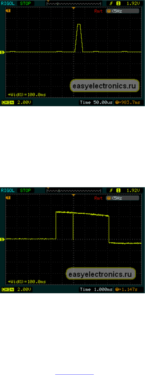The width and height of the screenshot is (145, 375).
Task: Click the narrow pulse peak on top waveform
Action: [x=79, y=25]
